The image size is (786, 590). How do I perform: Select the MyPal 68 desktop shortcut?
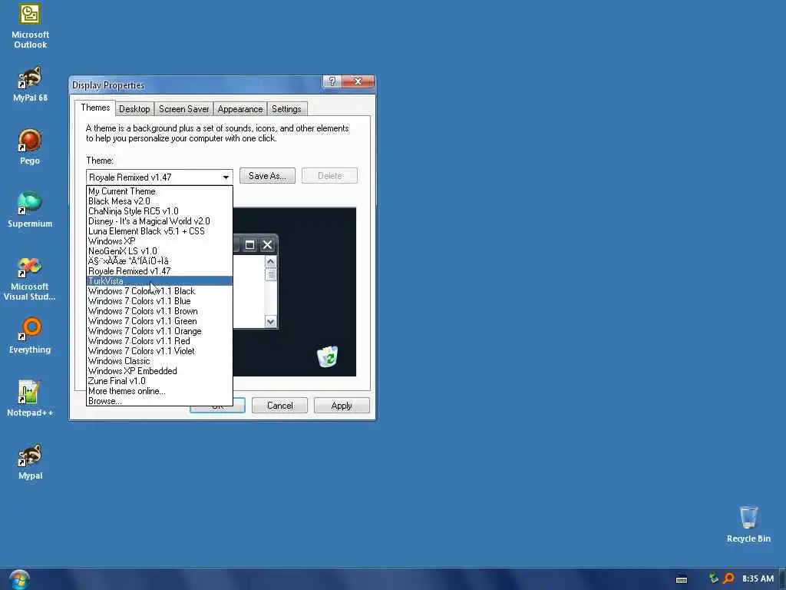pos(30,85)
